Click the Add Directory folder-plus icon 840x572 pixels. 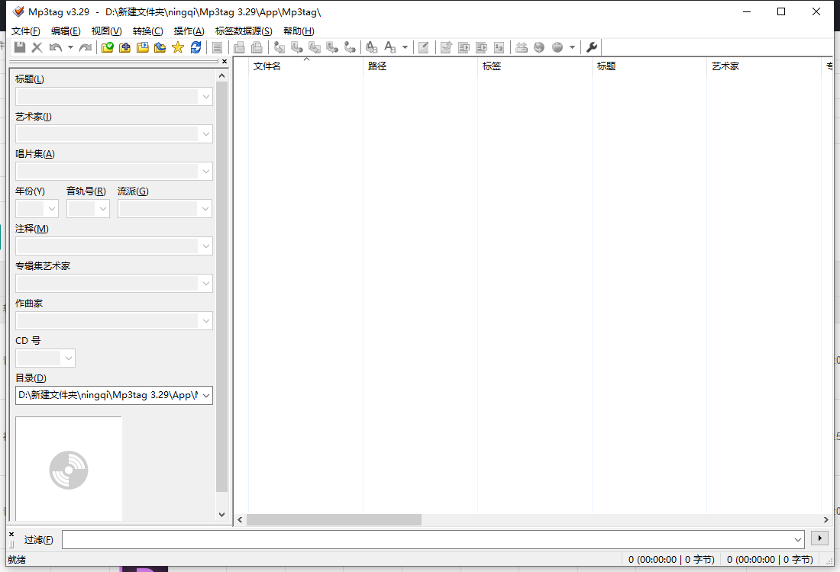click(x=124, y=47)
